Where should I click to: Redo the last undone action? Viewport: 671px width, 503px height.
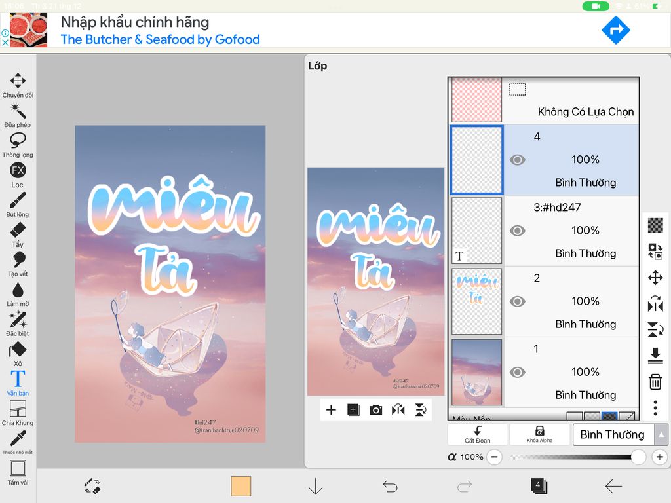coord(465,487)
